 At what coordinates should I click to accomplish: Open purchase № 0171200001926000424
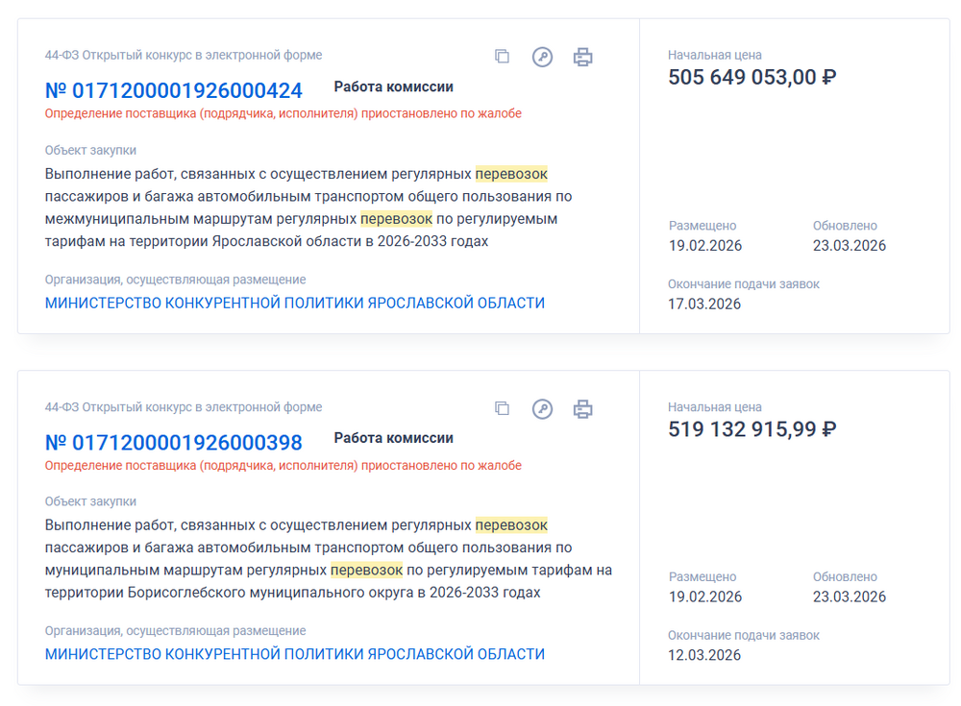click(174, 91)
